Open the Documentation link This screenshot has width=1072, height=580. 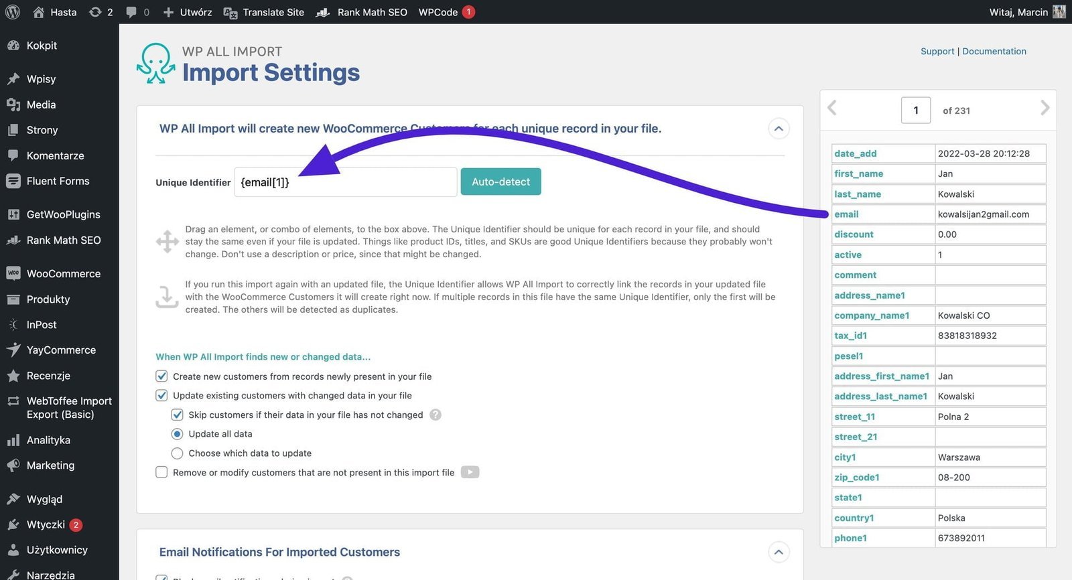click(x=994, y=52)
